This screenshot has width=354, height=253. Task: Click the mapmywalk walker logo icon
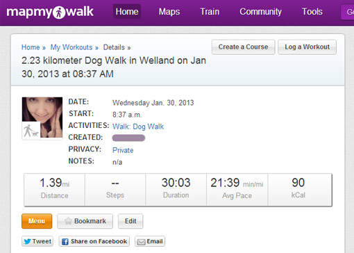pyautogui.click(x=59, y=13)
